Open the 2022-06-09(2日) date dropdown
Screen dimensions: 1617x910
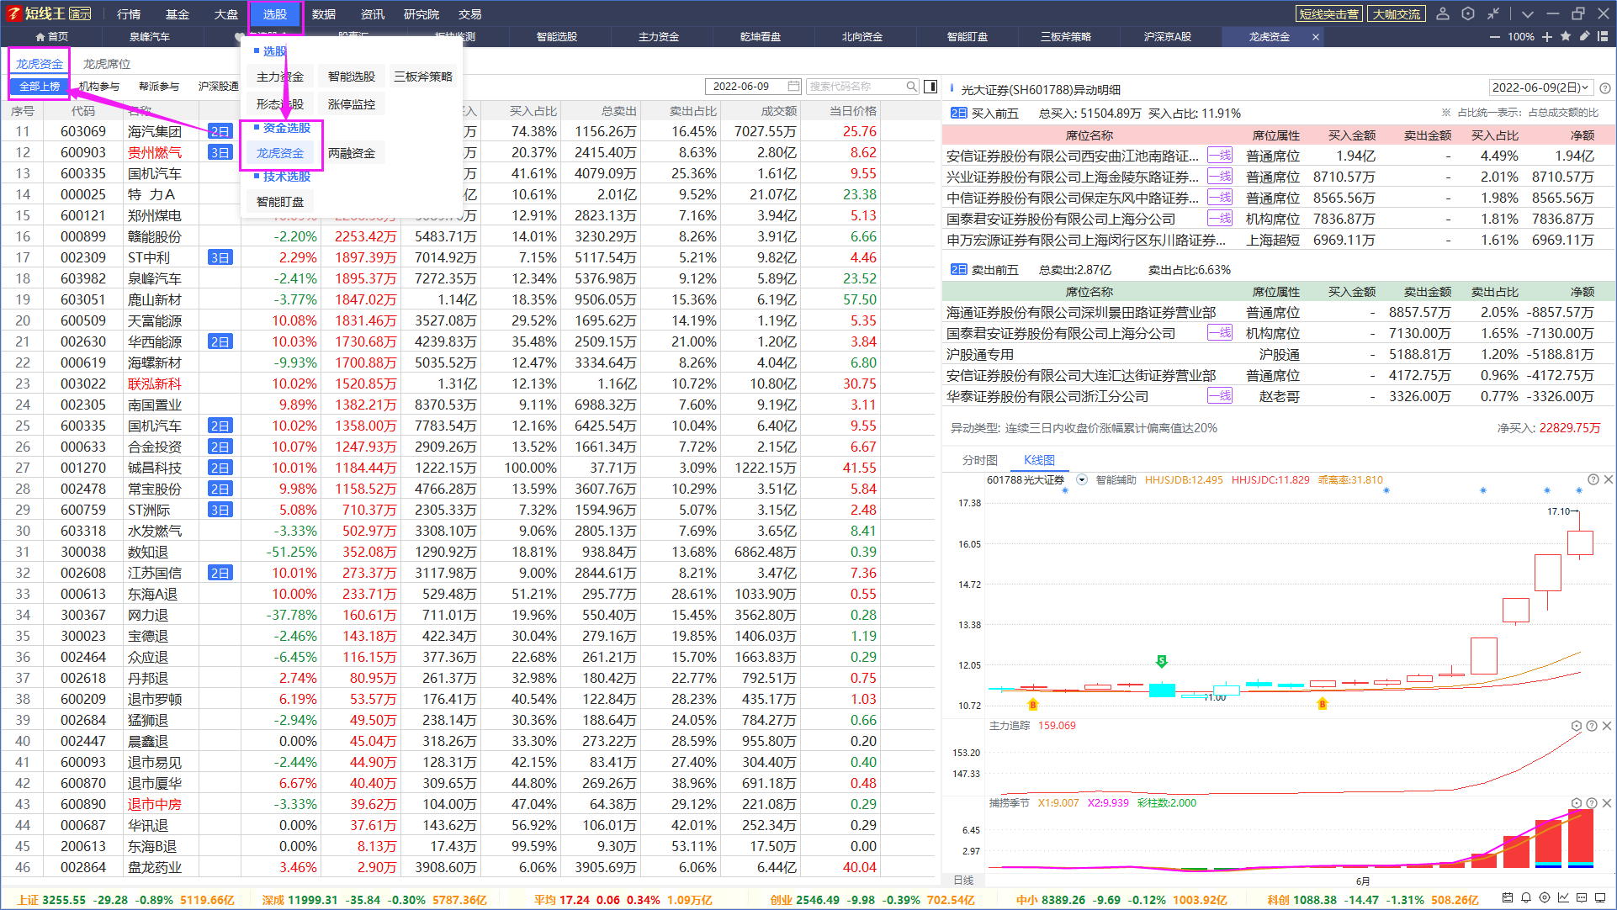coord(1541,87)
